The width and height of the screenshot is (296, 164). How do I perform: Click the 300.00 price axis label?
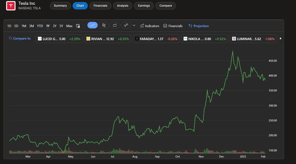[273, 106]
